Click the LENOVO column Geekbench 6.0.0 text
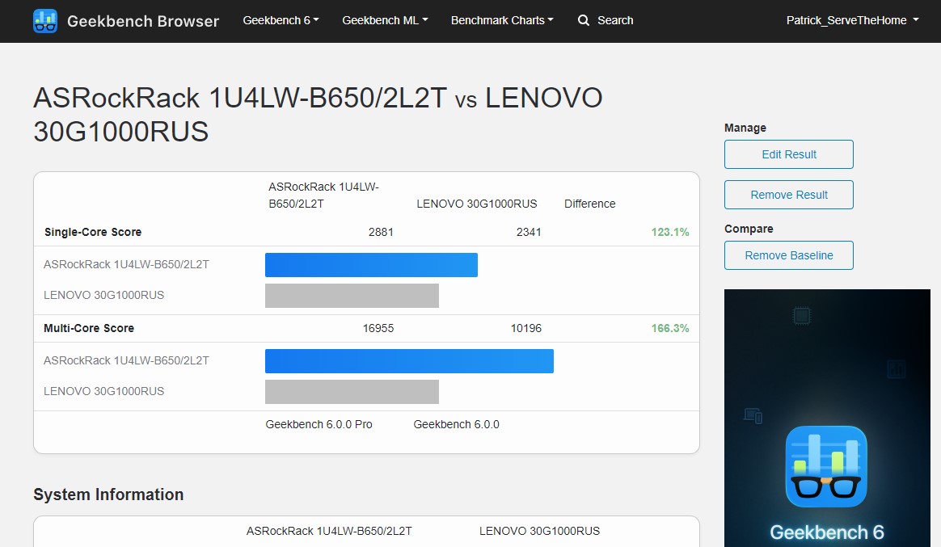Screen dimensions: 941x547 [x=456, y=424]
